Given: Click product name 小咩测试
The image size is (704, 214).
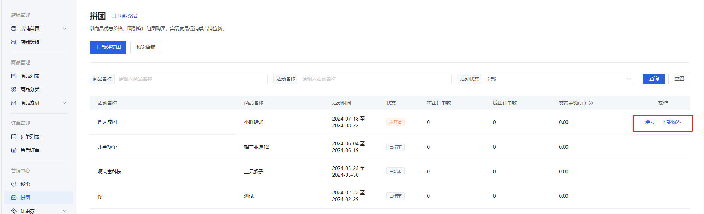Looking at the screenshot, I should pyautogui.click(x=254, y=122).
